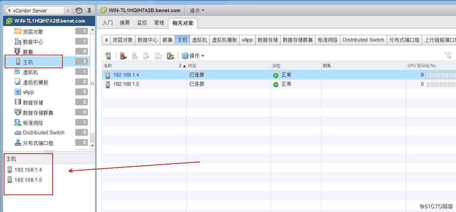Click the green 正常 status icon for 192.168.1.4
The width and height of the screenshot is (456, 212).
[x=276, y=75]
